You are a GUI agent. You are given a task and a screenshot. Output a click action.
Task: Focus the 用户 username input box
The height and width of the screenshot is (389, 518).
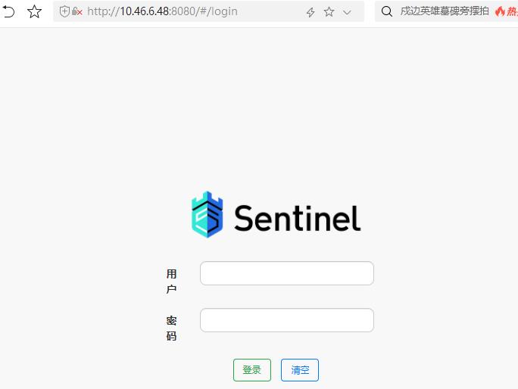click(x=287, y=273)
